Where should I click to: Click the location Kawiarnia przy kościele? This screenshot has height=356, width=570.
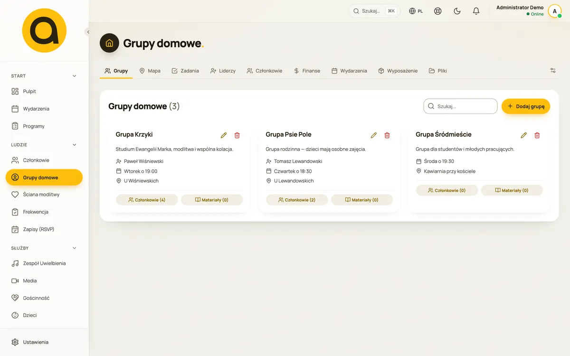[x=450, y=171]
